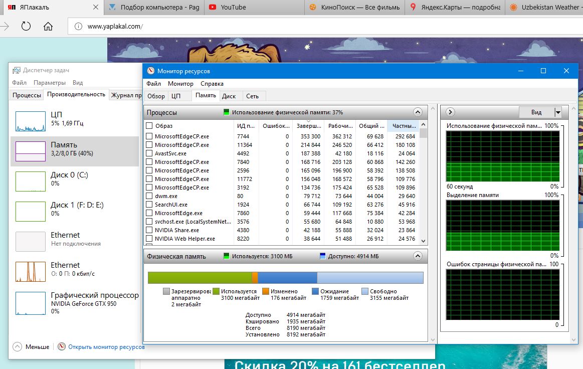Viewport: 583px width, 369px height.
Task: Switch to the Диск tab
Action: (229, 96)
